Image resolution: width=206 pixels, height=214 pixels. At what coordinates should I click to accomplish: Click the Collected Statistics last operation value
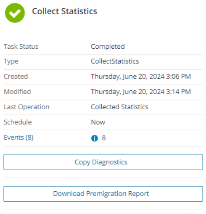pos(119,107)
